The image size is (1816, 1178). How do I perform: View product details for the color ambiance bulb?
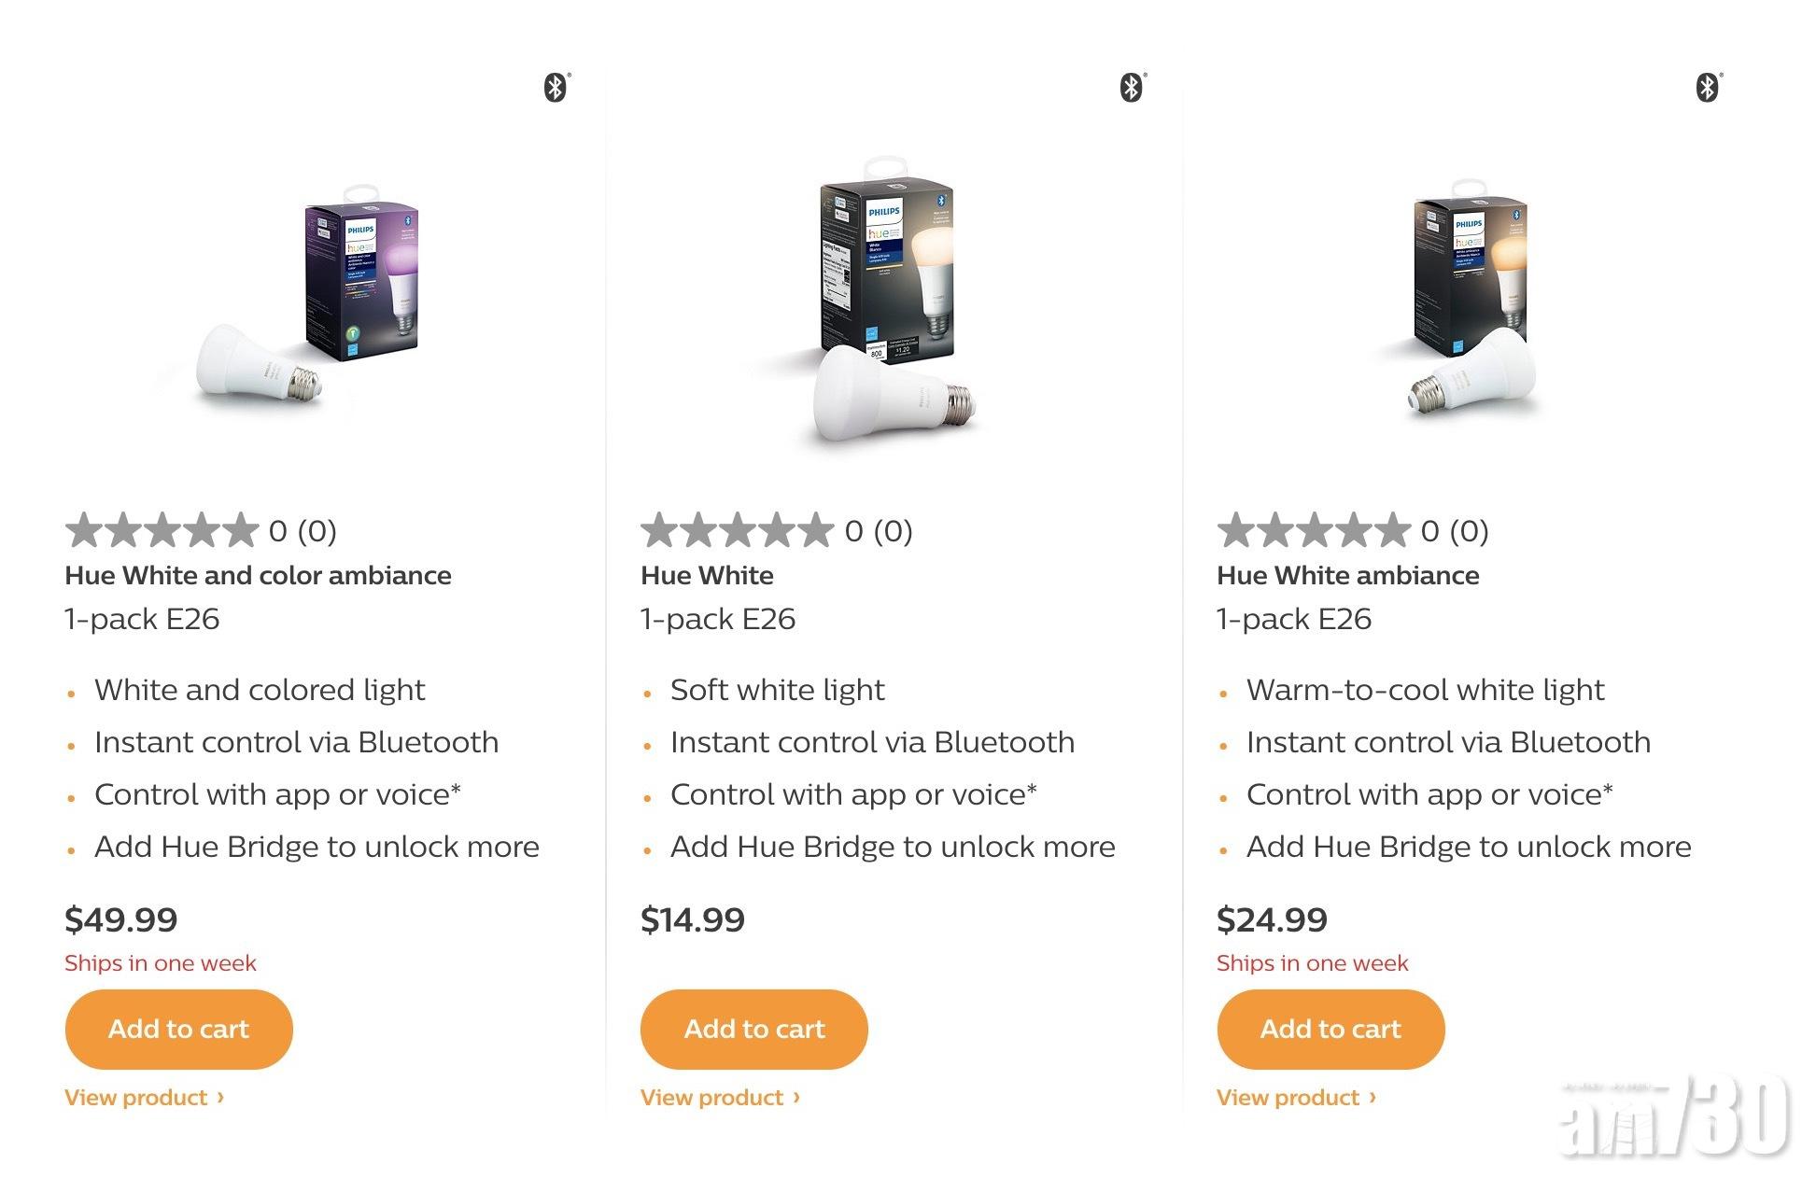tap(144, 1097)
